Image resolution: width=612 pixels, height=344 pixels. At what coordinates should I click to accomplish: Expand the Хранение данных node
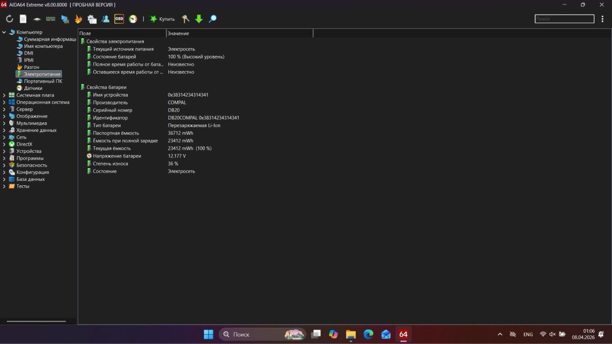4,130
